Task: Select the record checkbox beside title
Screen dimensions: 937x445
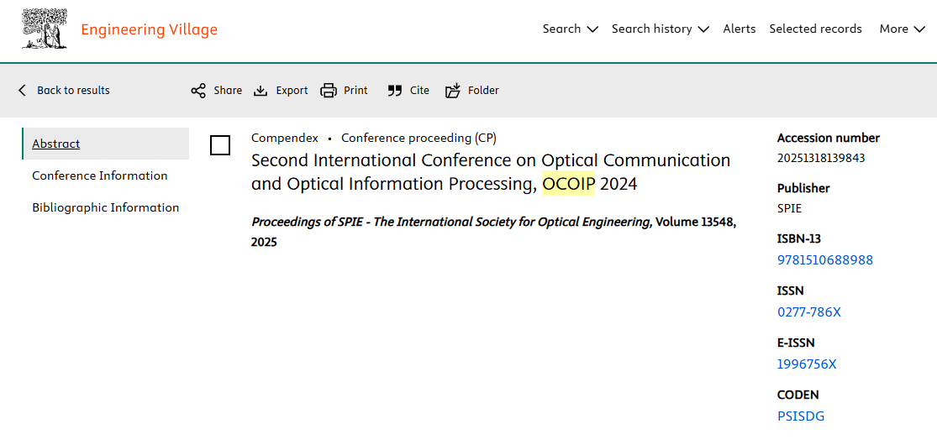Action: 220,145
